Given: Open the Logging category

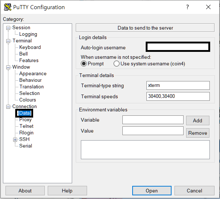Looking at the screenshot, I should pos(28,34).
